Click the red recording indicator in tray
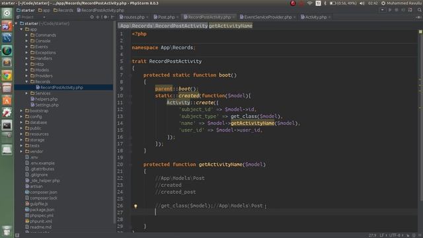Screen dimensions: 423x238 293,3
